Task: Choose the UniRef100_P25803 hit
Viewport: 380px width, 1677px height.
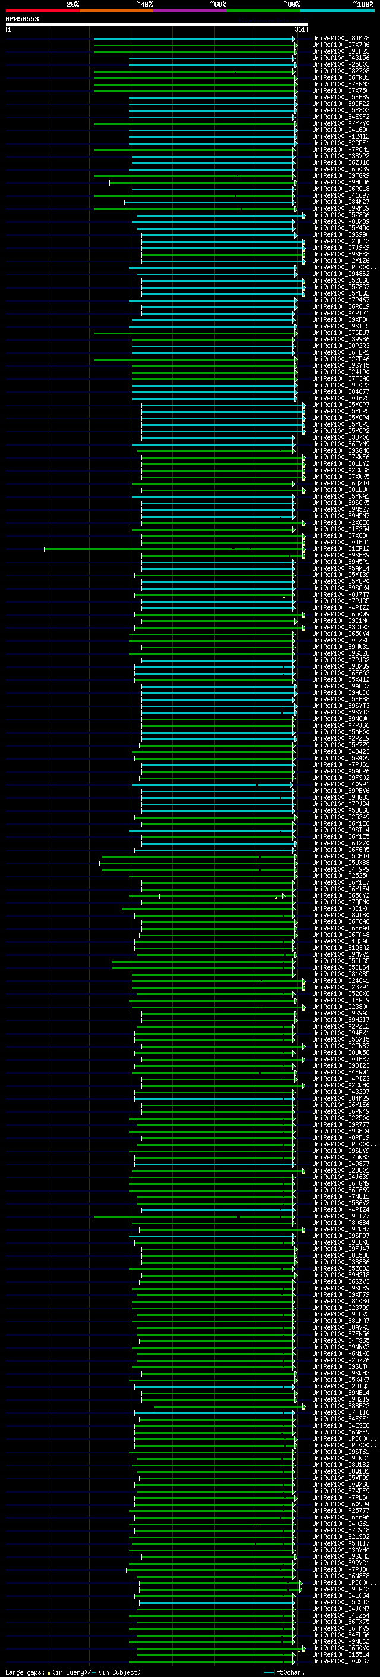Action: (x=341, y=64)
